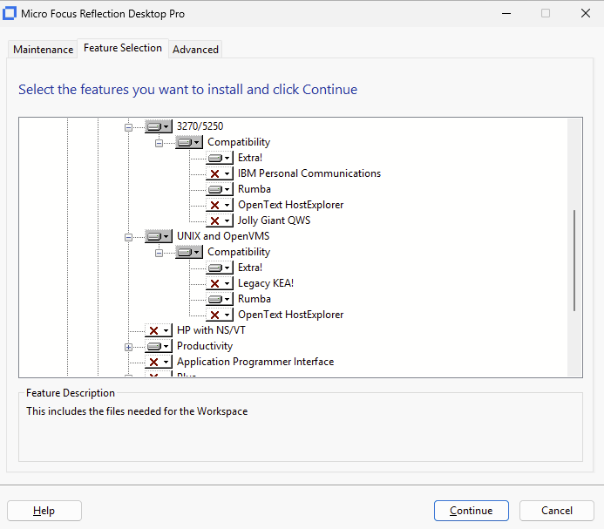Select IBM Personal Communications feature row
Screen dimensions: 604x529
[x=309, y=173]
